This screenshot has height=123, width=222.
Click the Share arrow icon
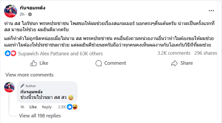point(174,63)
